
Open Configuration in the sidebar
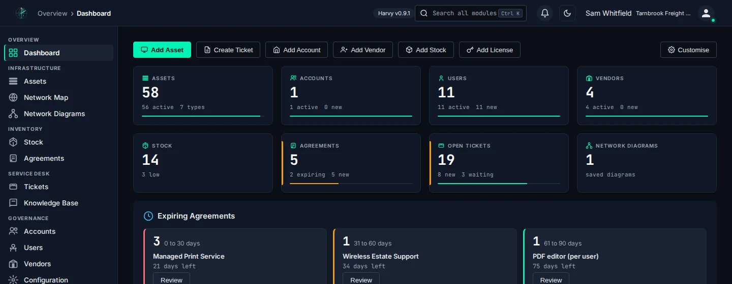tap(58, 280)
